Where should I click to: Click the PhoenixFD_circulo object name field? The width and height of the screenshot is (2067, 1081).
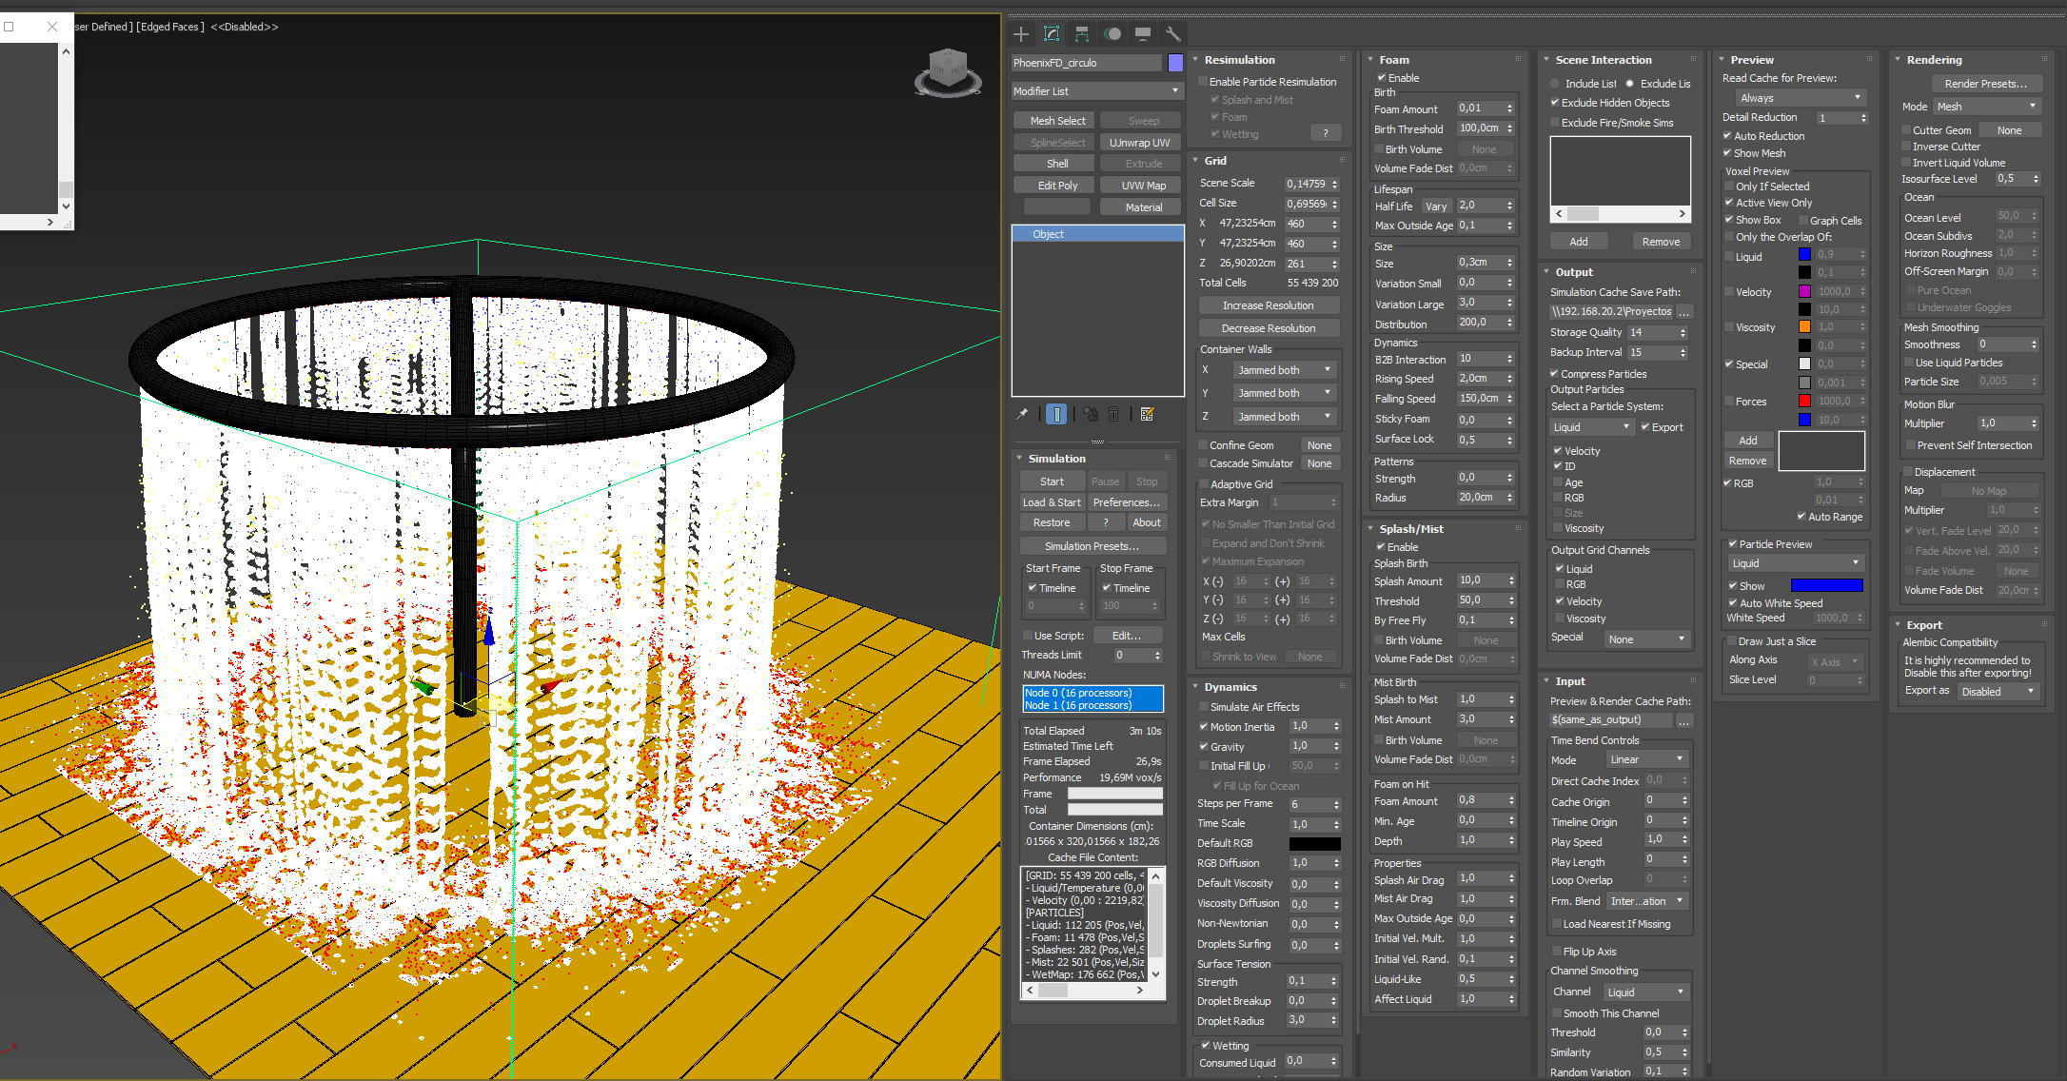[1087, 63]
